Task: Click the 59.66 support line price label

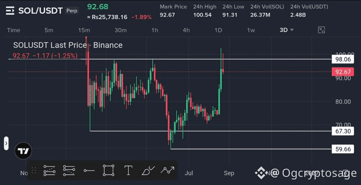Action: pos(343,149)
